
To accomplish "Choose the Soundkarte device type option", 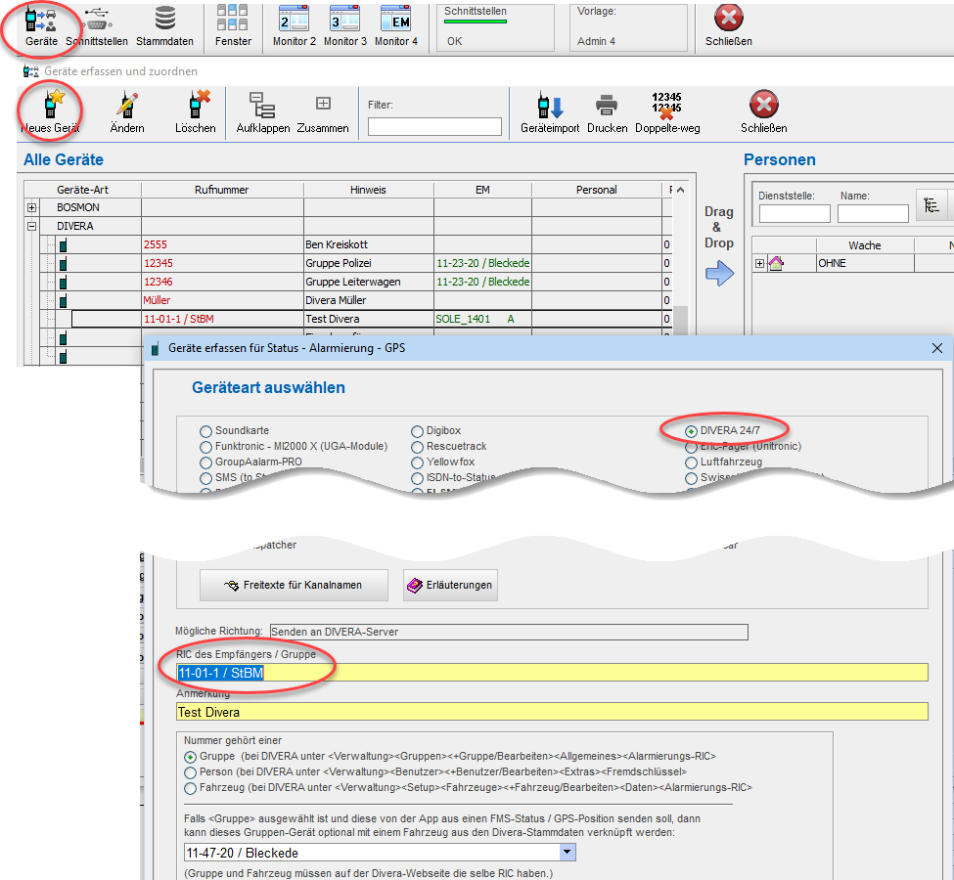I will pos(205,431).
